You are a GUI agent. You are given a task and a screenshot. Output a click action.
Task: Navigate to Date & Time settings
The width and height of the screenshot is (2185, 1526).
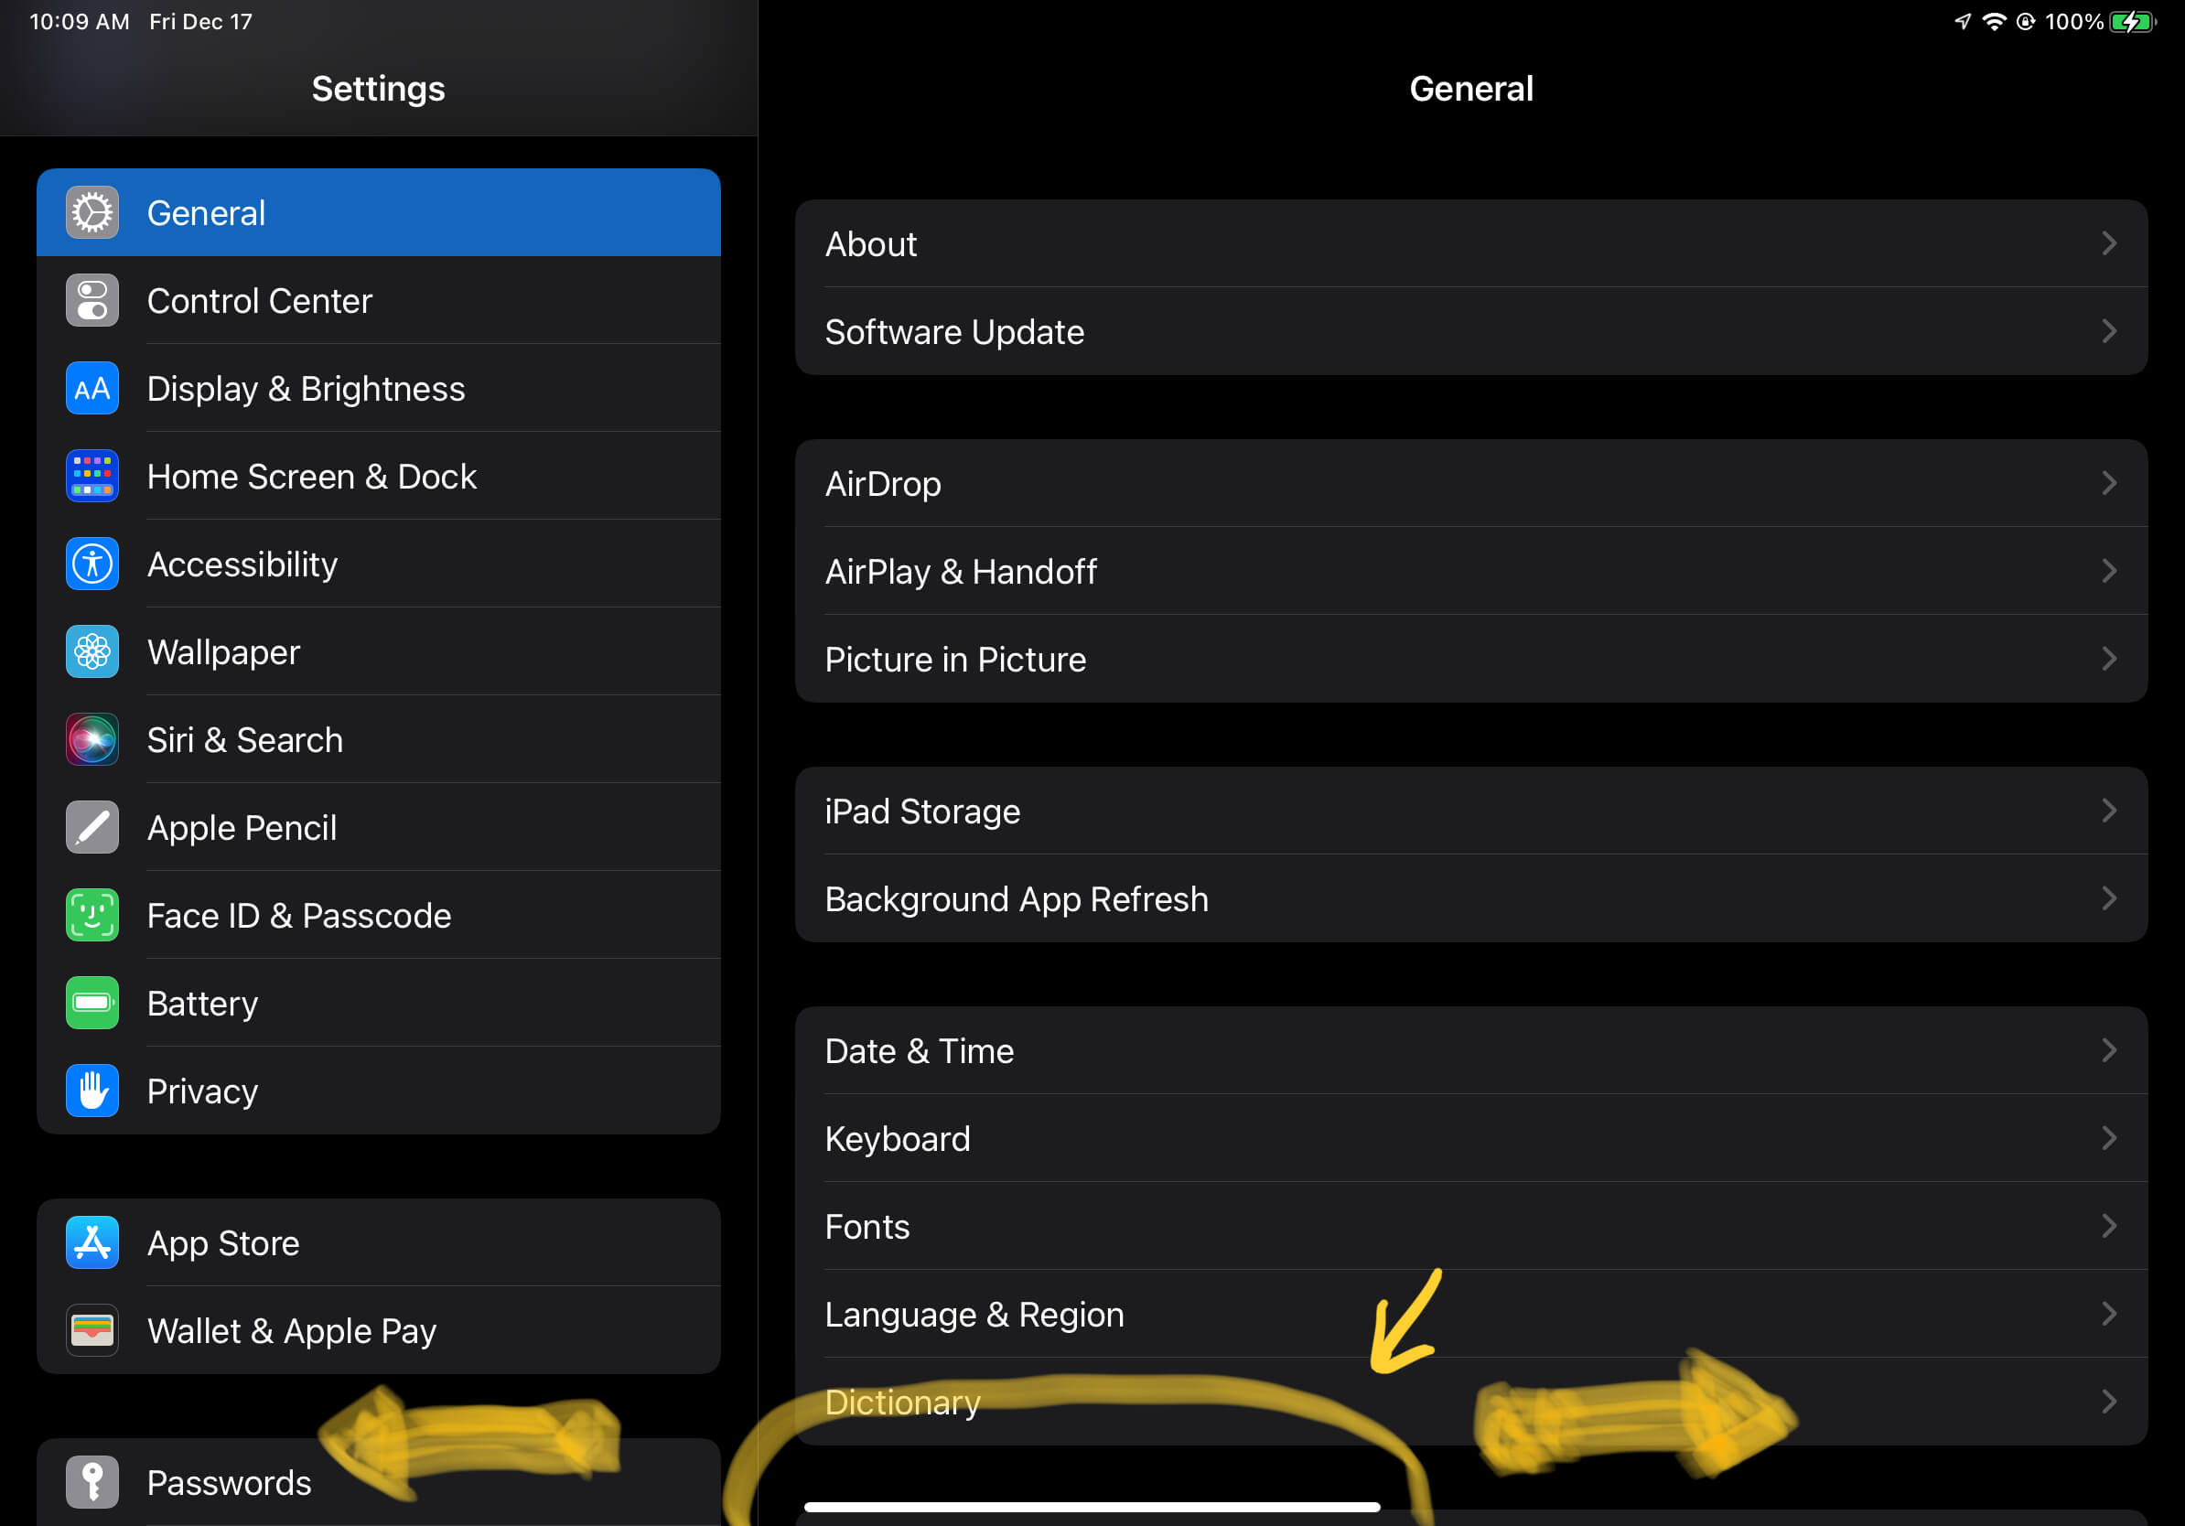[1466, 1049]
